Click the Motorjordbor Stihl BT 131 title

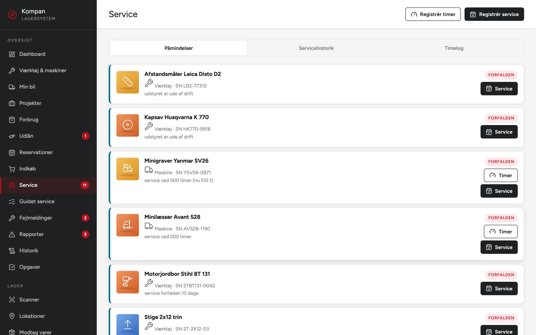pyautogui.click(x=177, y=274)
